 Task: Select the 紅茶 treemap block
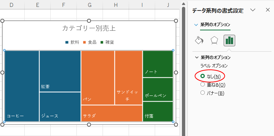point(60,71)
